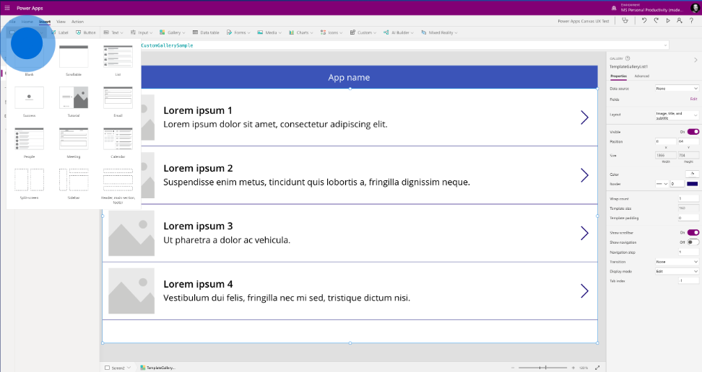The image size is (702, 372).
Task: Select the Sidebar screen layout thumbnail
Action: (74, 182)
